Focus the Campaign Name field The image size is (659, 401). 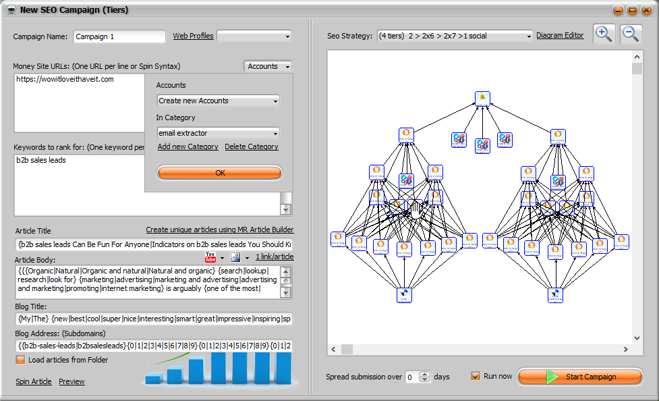[119, 36]
